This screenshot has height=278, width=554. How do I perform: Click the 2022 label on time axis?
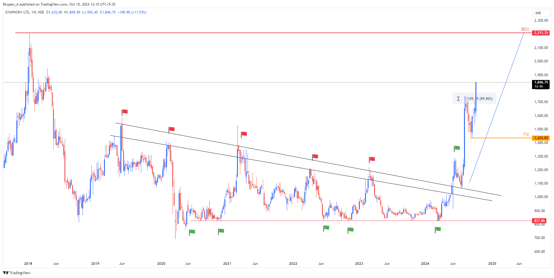pyautogui.click(x=293, y=264)
